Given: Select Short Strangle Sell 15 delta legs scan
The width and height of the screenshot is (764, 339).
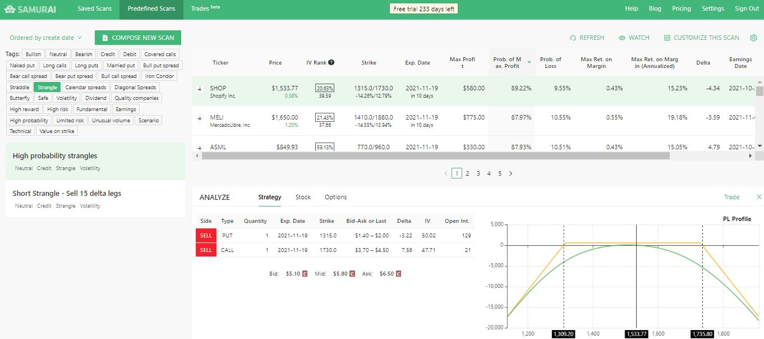Looking at the screenshot, I should click(95, 199).
